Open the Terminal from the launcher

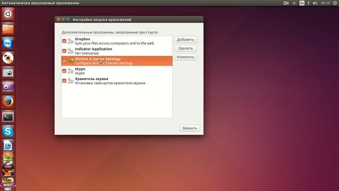point(8,117)
